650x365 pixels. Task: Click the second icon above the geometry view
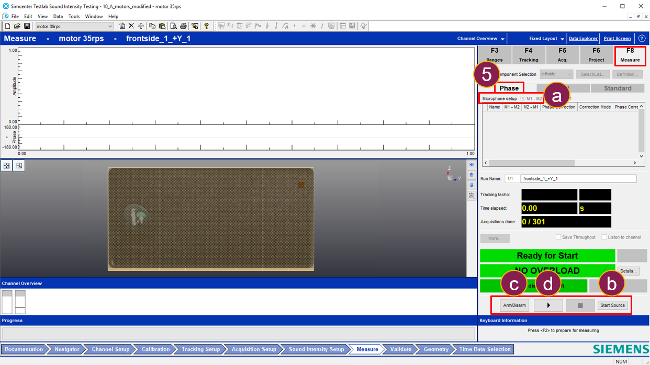tap(19, 166)
